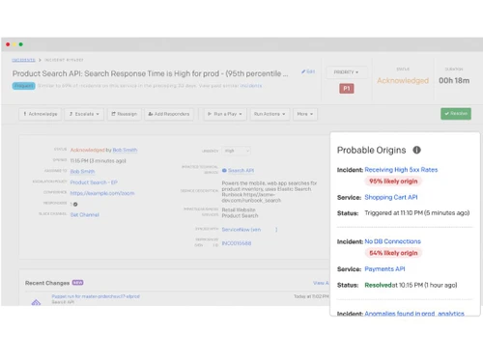
Task: Open the Run Actions dropdown
Action: (270, 114)
